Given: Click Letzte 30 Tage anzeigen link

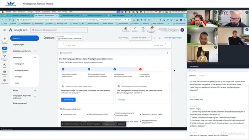Looking at the screenshot, I should point(173,38).
